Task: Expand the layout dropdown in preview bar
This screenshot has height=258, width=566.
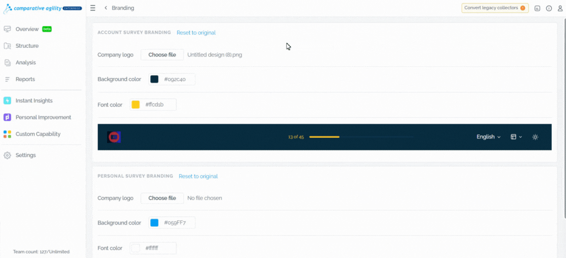Action: tap(516, 137)
